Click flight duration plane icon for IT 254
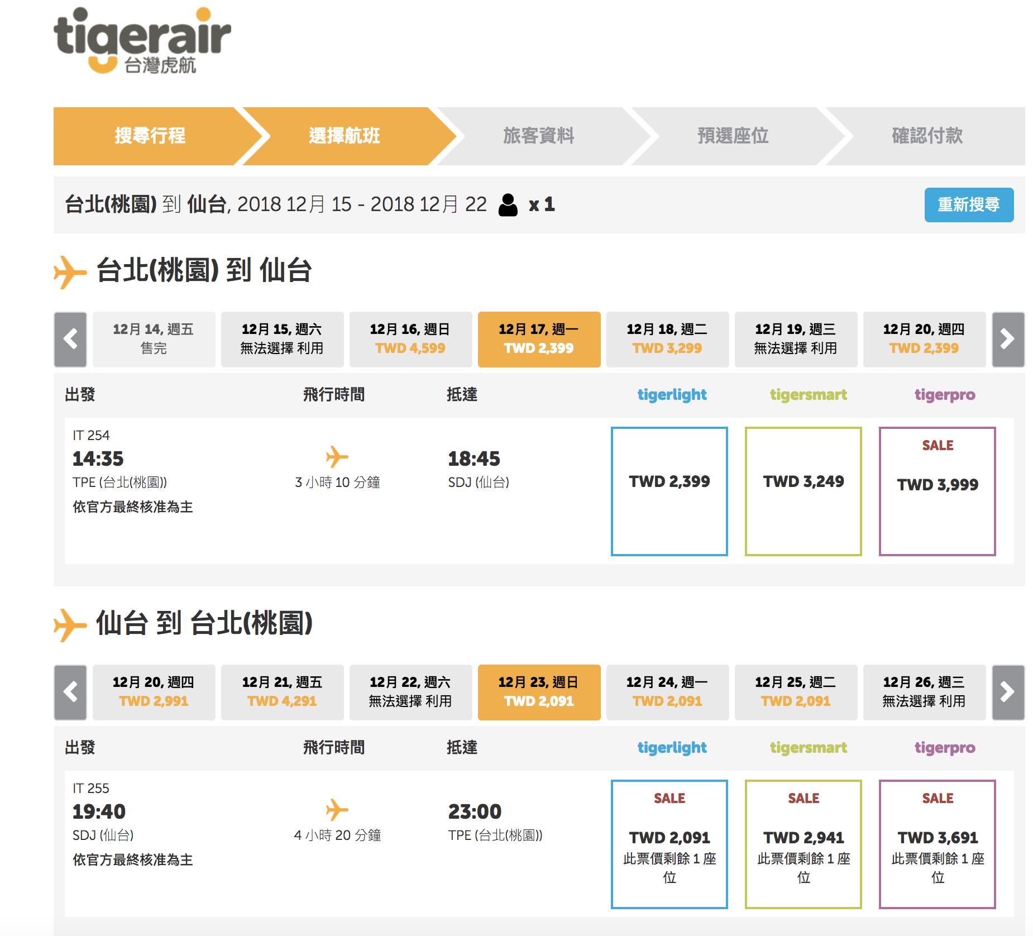 (337, 456)
